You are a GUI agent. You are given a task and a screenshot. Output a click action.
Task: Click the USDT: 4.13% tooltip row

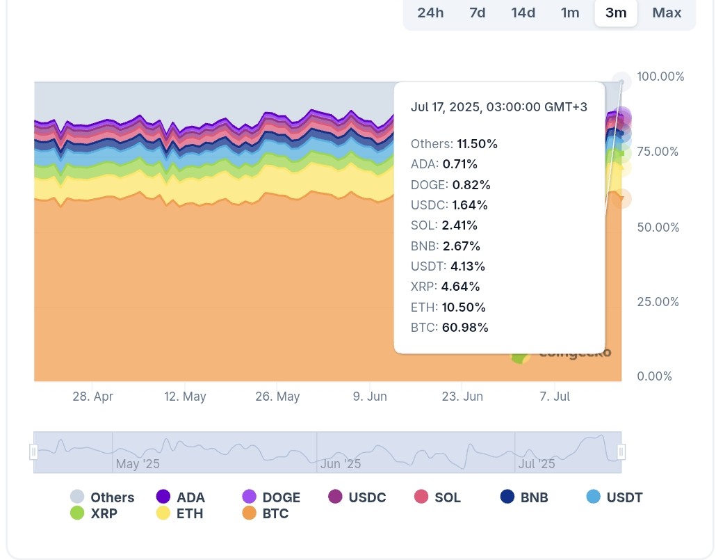point(448,266)
